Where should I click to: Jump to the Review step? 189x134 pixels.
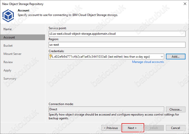click(8, 62)
